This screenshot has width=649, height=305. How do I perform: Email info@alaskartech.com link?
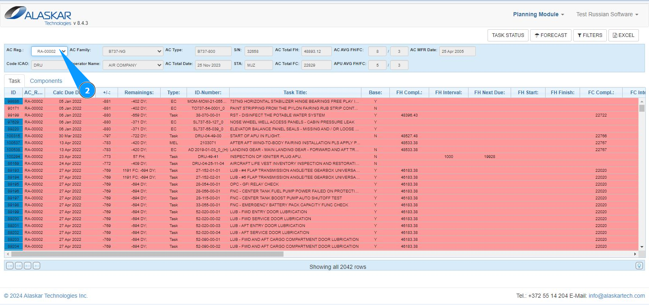click(617, 296)
